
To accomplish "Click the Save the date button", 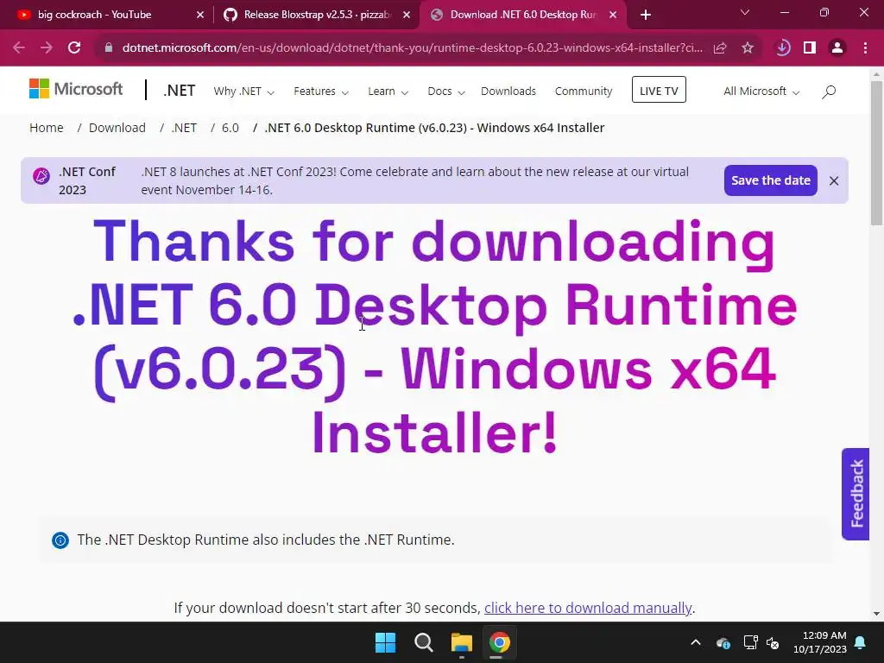I will 770,180.
